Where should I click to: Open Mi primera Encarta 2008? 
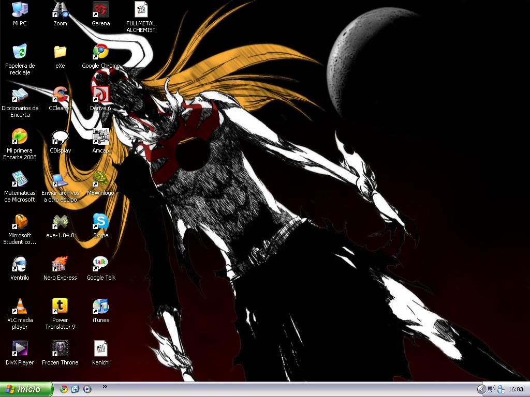pyautogui.click(x=20, y=136)
